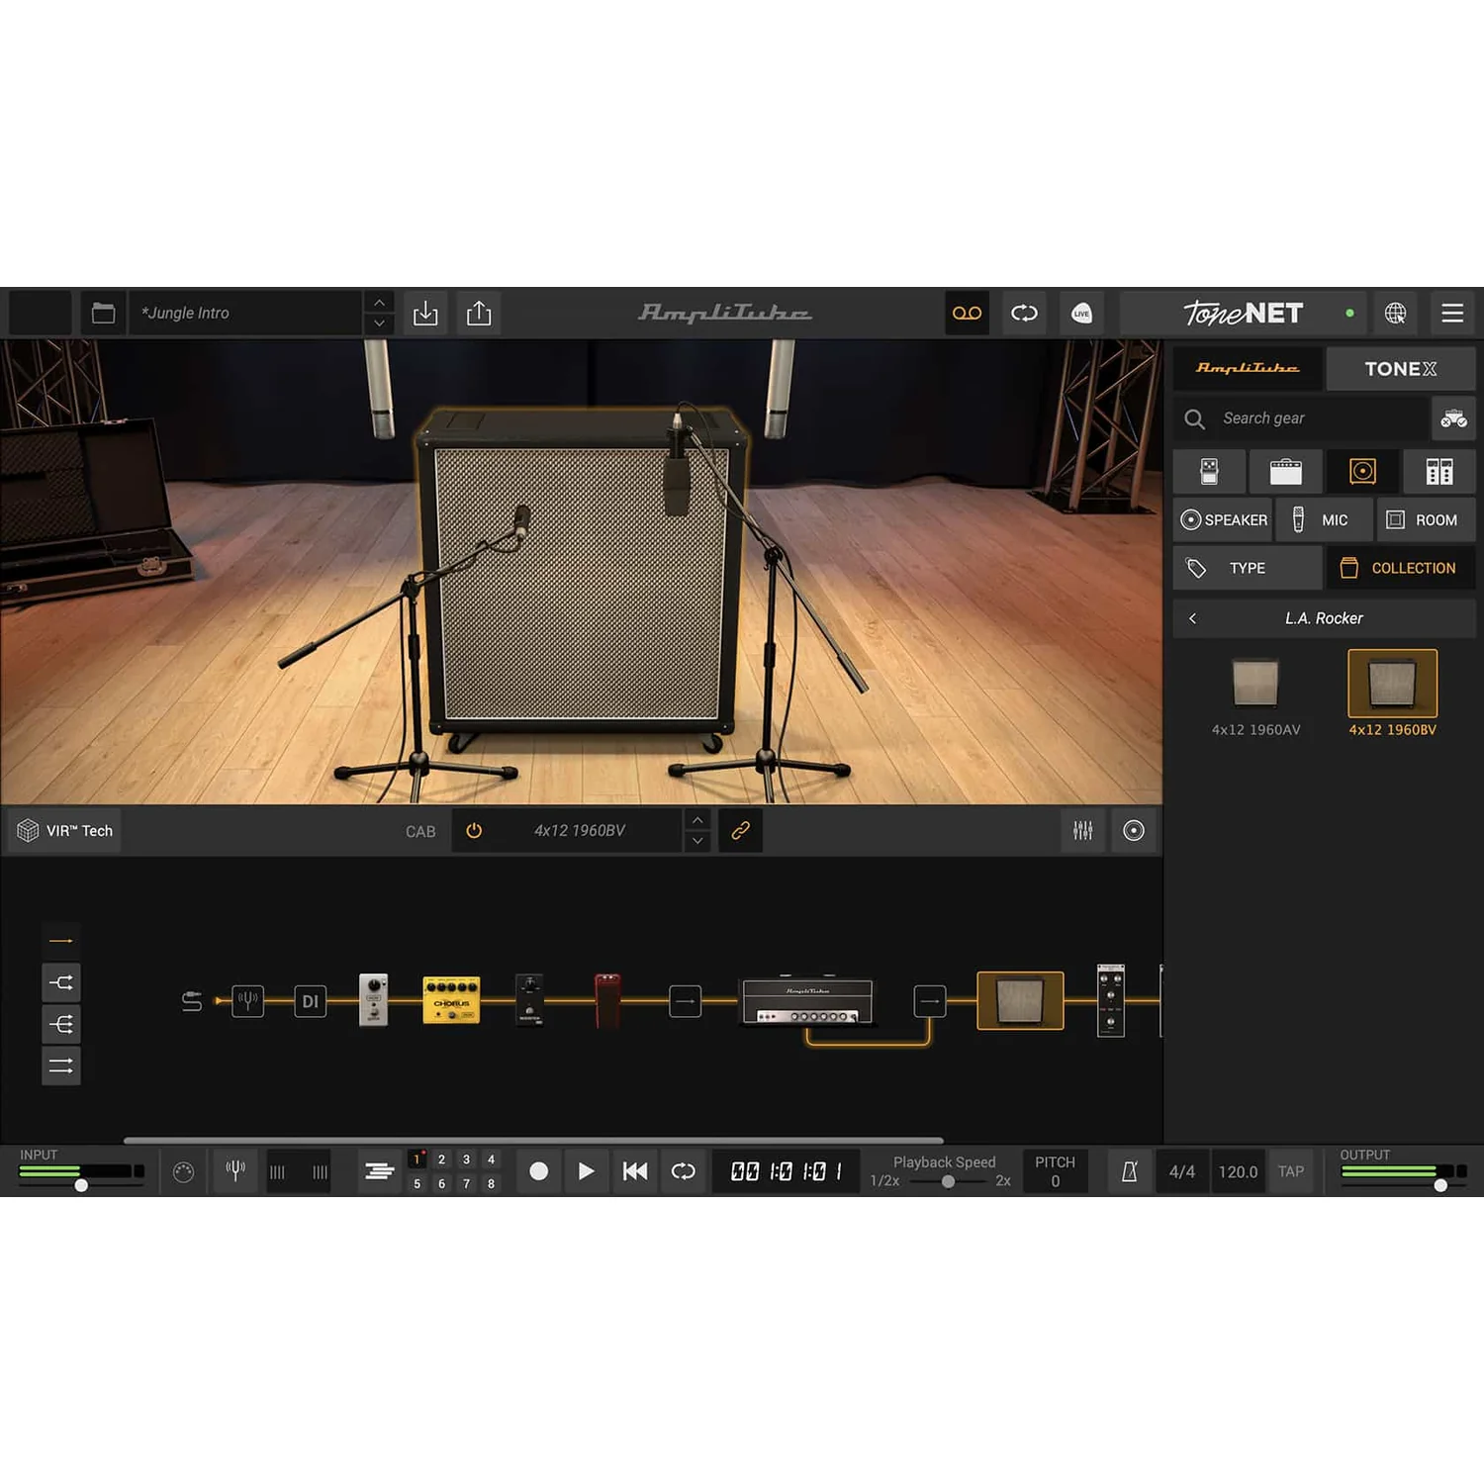
Task: Click the yellow Chorus pedal in chain
Action: 451,1000
